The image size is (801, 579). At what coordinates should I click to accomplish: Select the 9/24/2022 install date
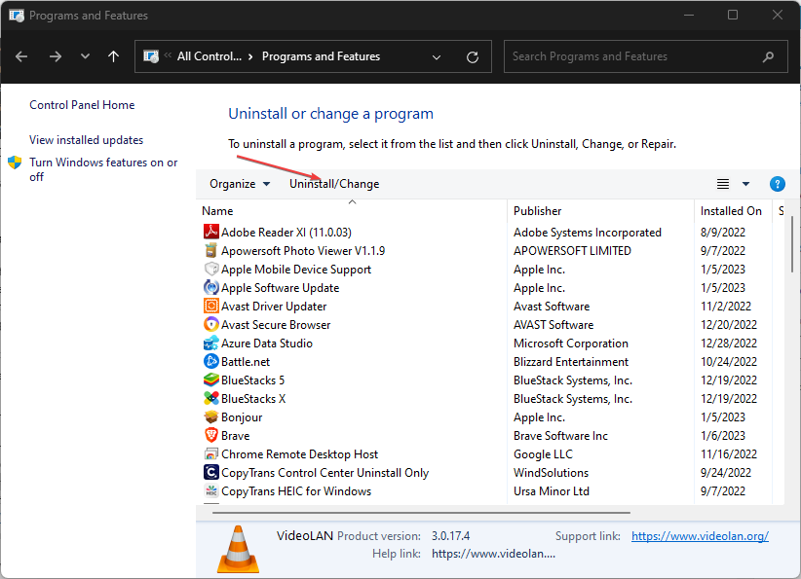[726, 472]
